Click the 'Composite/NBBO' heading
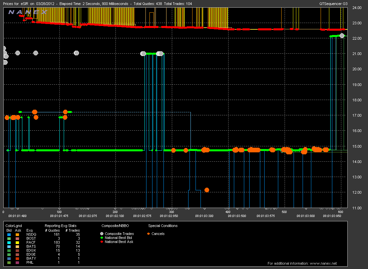This screenshot has width=368, height=269. (x=115, y=226)
